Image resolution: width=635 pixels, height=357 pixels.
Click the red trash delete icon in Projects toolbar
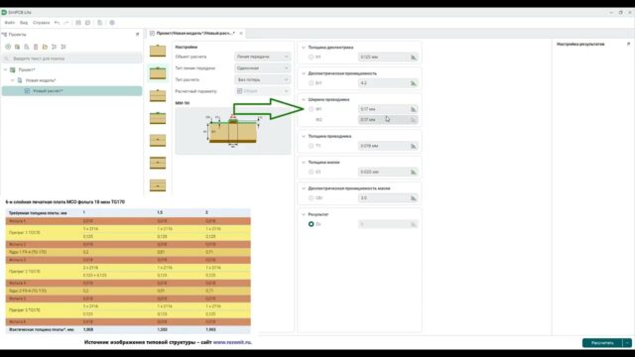(x=36, y=47)
